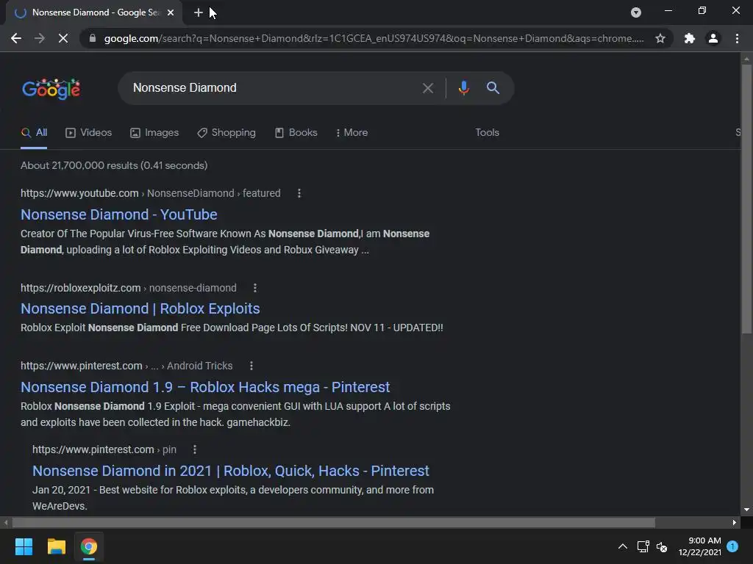Open the Chrome three-dot menu
Viewport: 753px width, 564px height.
click(x=737, y=38)
